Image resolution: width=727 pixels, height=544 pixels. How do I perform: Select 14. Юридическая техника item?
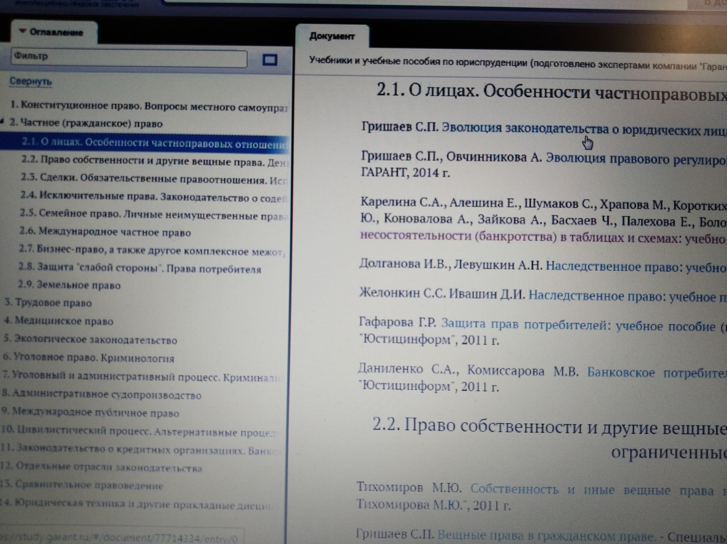click(x=137, y=504)
